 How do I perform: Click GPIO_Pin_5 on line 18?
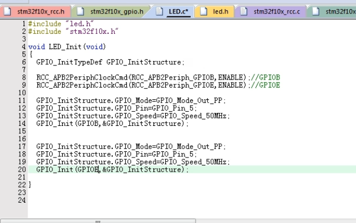tap(173, 155)
